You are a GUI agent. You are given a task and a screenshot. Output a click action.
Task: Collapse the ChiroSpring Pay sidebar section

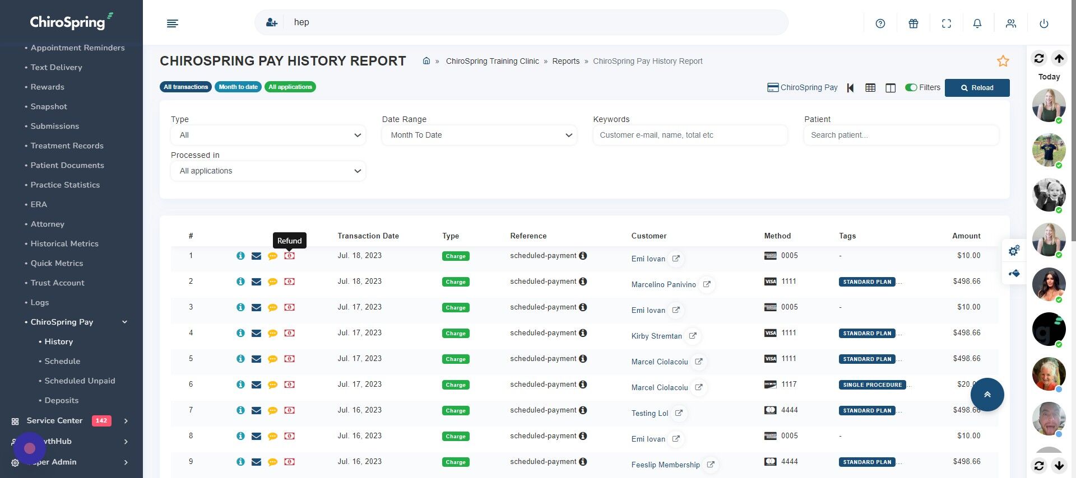click(124, 322)
